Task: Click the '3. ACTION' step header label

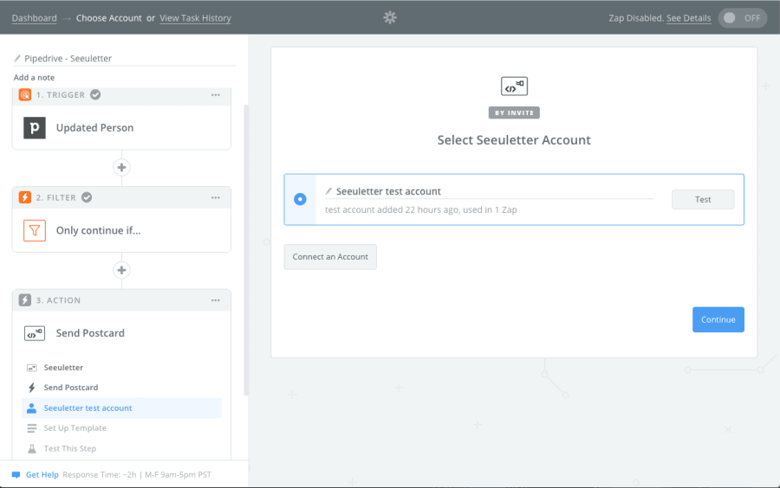Action: (x=58, y=300)
